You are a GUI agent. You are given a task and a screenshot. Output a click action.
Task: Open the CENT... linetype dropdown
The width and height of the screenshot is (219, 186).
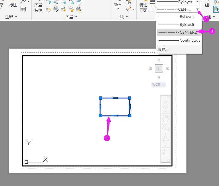197,9
